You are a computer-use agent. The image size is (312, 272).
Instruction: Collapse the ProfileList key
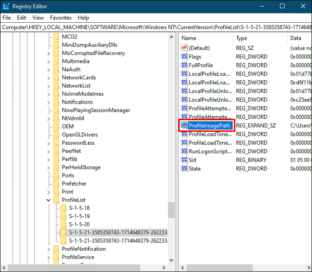pyautogui.click(x=49, y=200)
